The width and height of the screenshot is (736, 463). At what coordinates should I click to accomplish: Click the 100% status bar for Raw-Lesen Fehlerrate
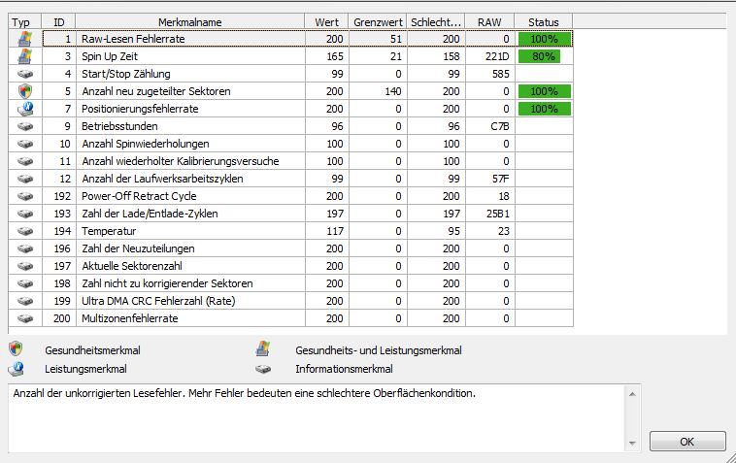point(545,39)
